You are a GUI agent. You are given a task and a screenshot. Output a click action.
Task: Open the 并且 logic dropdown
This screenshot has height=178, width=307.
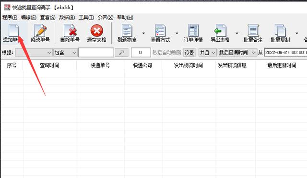[x=208, y=52]
